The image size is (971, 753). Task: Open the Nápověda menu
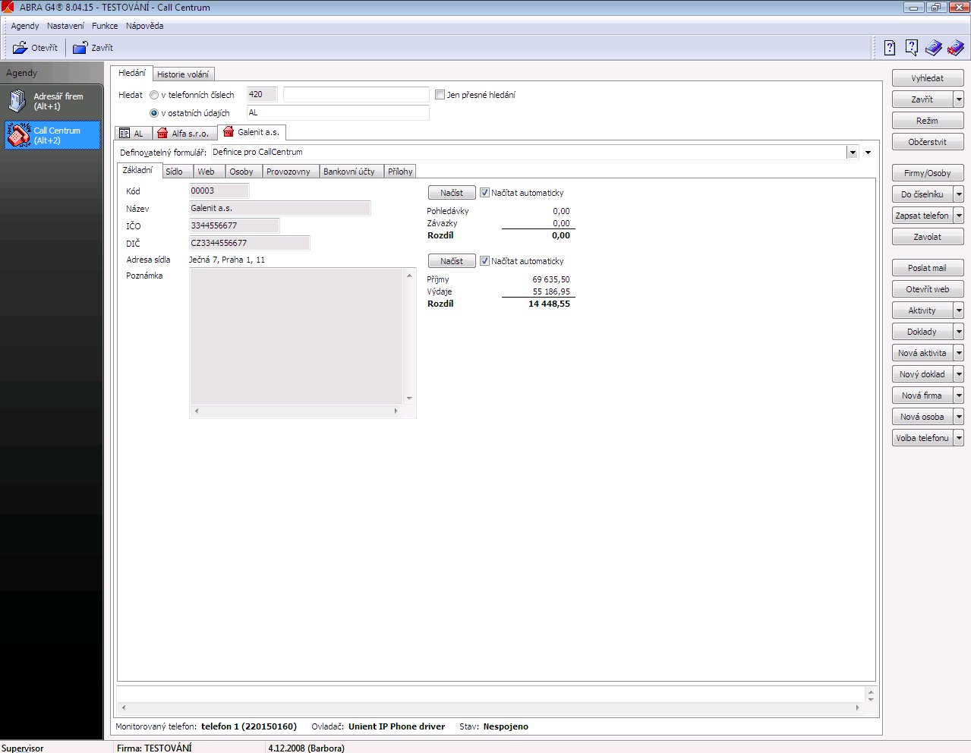click(x=144, y=26)
